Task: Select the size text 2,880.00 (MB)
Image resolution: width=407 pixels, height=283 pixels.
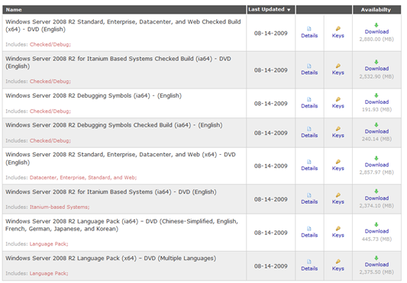Action: (x=376, y=40)
